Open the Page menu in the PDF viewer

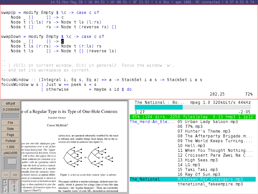coord(10,135)
